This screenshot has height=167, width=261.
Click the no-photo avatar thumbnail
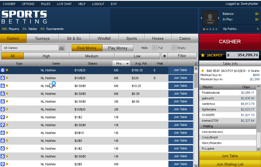[x=210, y=18]
